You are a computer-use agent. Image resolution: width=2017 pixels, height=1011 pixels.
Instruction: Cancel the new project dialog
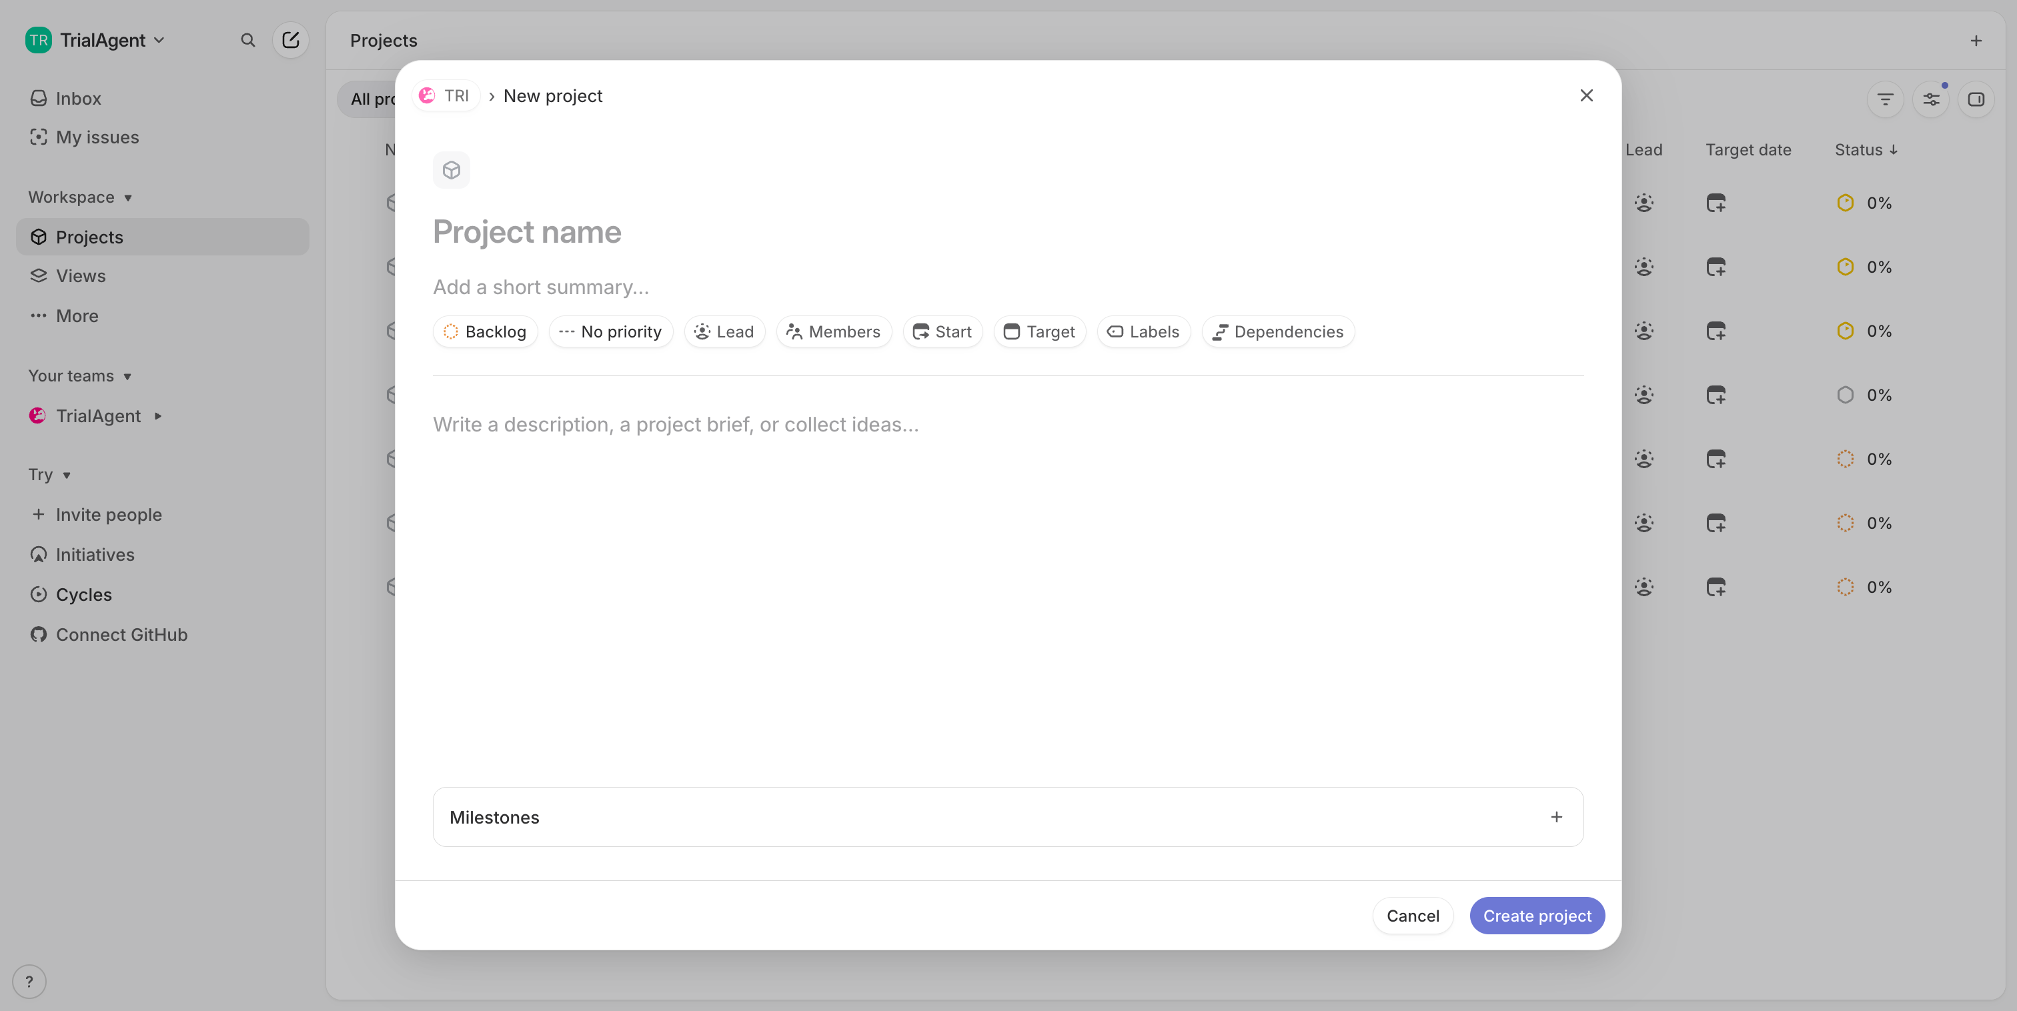pos(1413,915)
